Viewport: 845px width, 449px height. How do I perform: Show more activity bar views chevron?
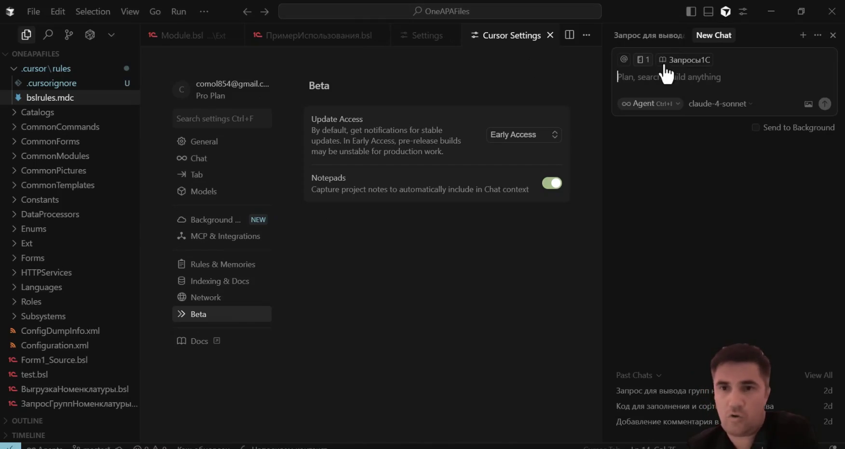111,35
